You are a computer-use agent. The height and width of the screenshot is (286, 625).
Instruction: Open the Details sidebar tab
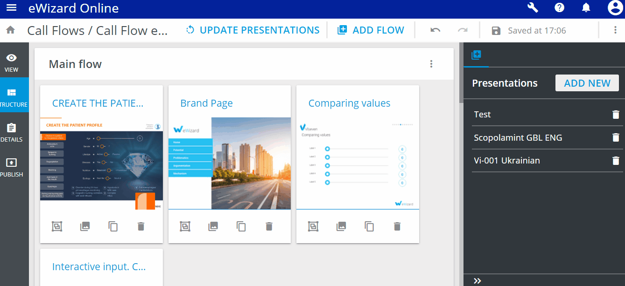pos(11,132)
